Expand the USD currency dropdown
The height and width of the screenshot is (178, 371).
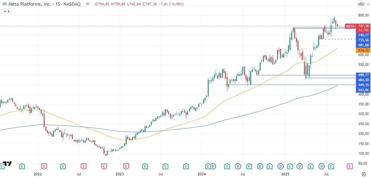tap(362, 4)
